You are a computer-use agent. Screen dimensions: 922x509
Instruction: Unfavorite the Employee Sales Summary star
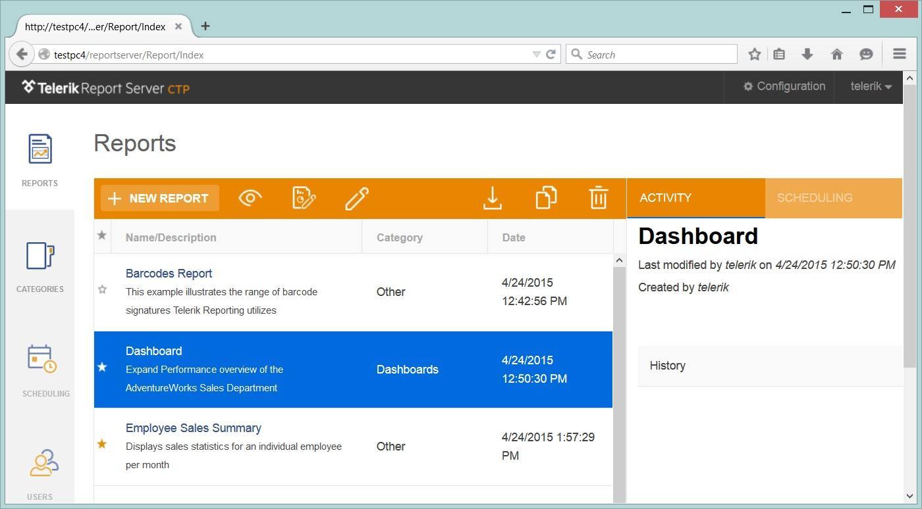(x=102, y=444)
